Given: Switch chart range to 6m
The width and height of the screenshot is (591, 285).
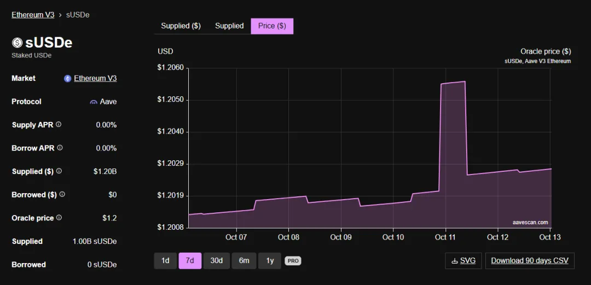Looking at the screenshot, I should (x=244, y=260).
